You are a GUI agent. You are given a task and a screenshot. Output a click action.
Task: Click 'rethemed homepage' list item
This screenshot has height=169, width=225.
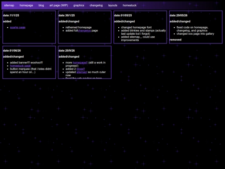point(78,28)
